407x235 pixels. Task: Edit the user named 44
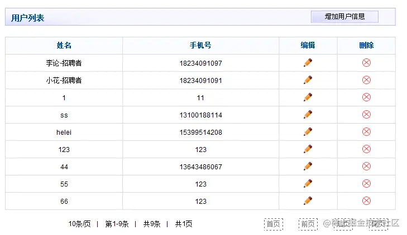click(308, 166)
